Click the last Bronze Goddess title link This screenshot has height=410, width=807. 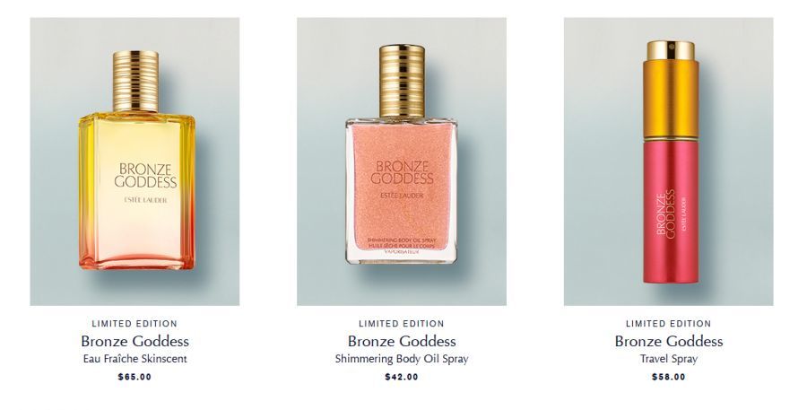[x=669, y=341]
